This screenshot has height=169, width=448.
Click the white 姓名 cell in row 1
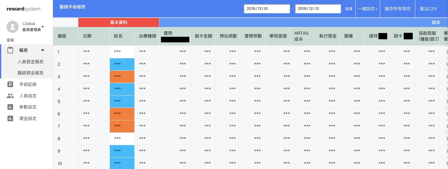[122, 52]
